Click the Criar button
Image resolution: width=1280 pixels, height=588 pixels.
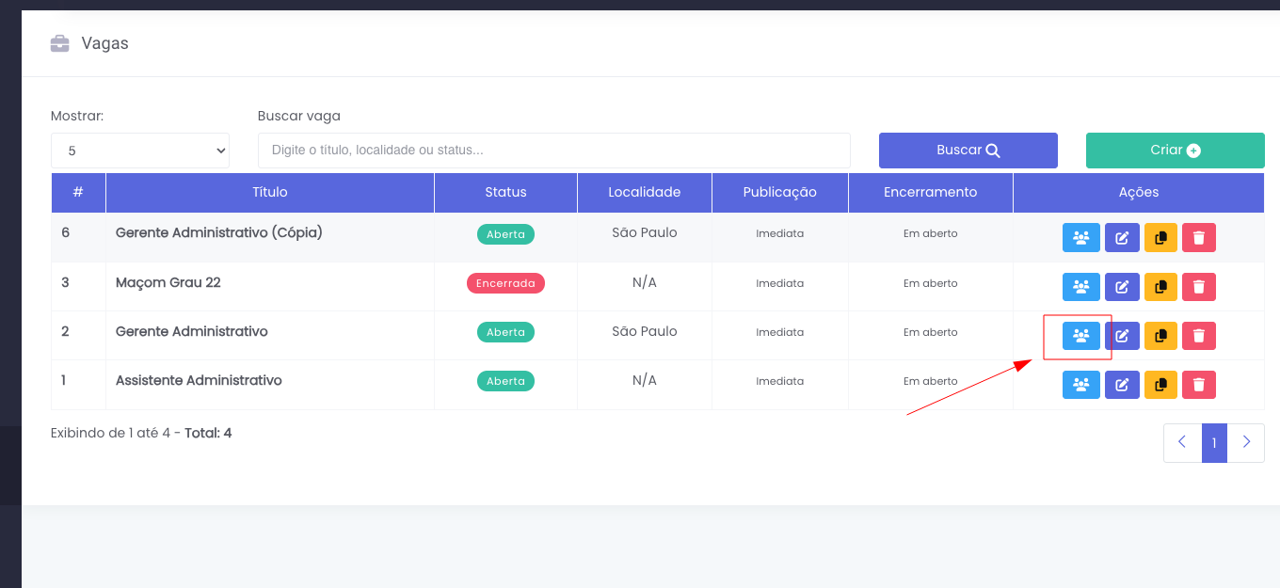[1176, 151]
